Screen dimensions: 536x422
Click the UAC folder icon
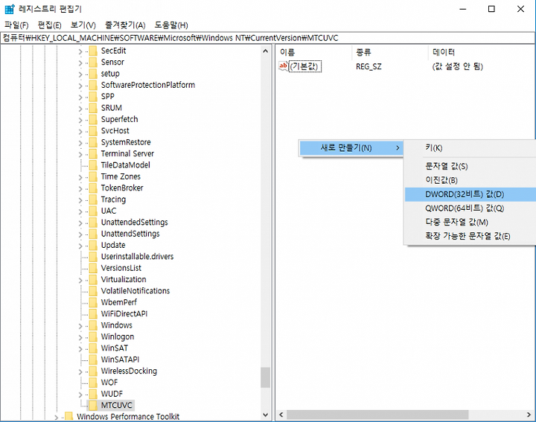93,211
